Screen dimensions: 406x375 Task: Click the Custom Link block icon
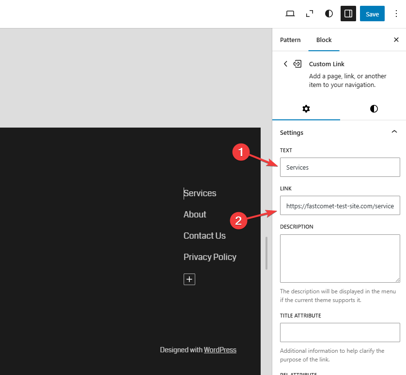(x=297, y=64)
